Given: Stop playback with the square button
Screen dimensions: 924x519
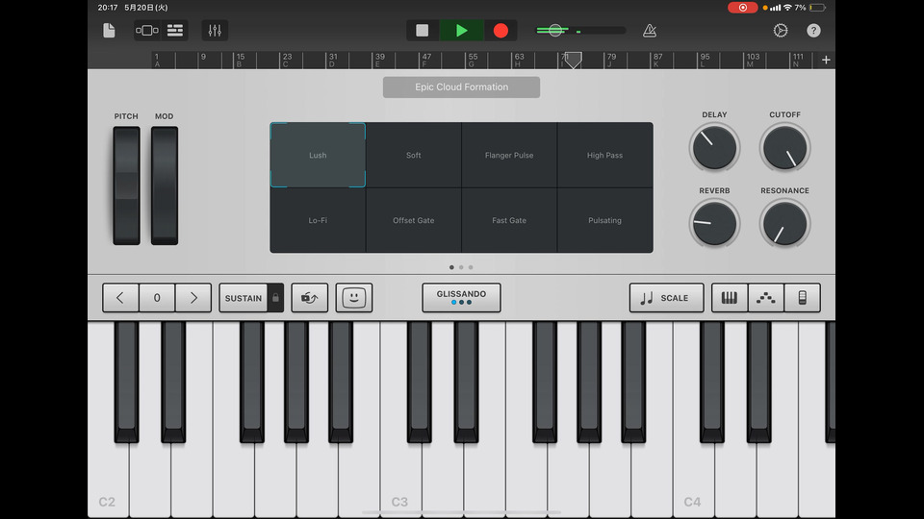Looking at the screenshot, I should click(422, 31).
